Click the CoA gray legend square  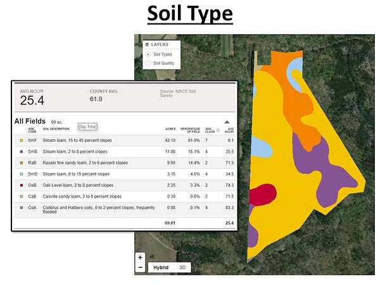tap(21, 207)
